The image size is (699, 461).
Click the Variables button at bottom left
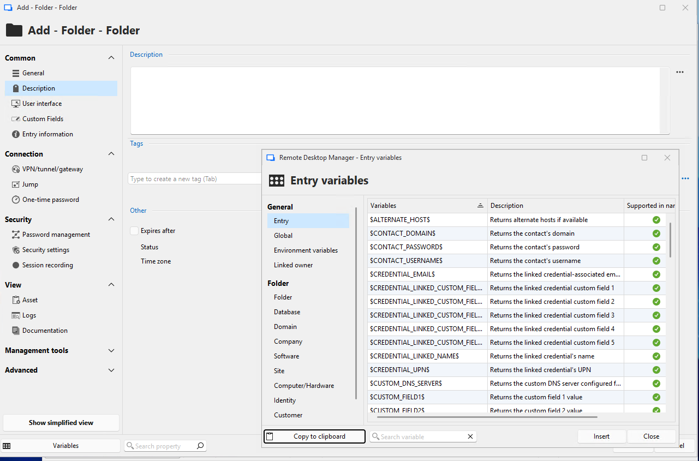[x=61, y=446]
